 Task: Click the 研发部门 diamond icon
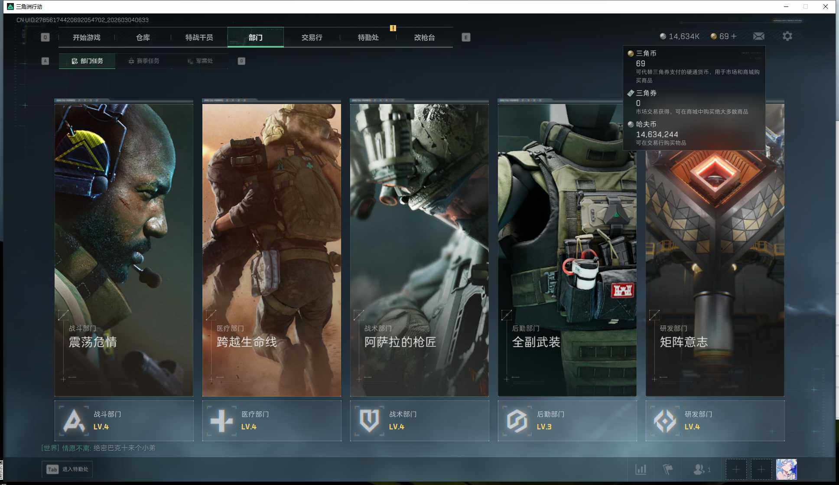click(x=665, y=420)
